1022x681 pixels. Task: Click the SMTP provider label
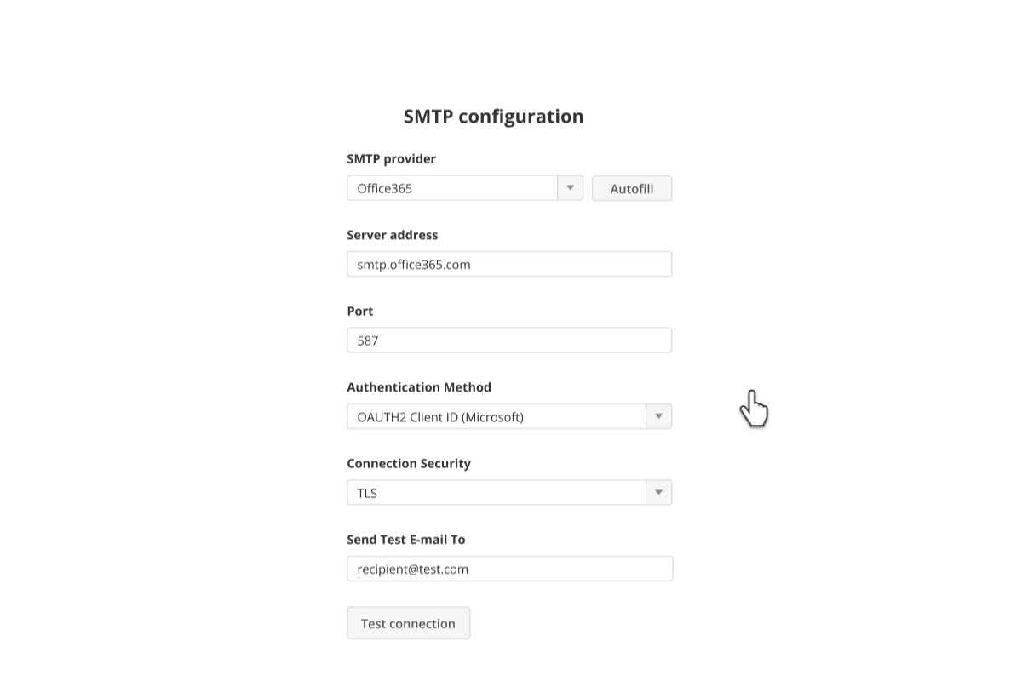[391, 158]
